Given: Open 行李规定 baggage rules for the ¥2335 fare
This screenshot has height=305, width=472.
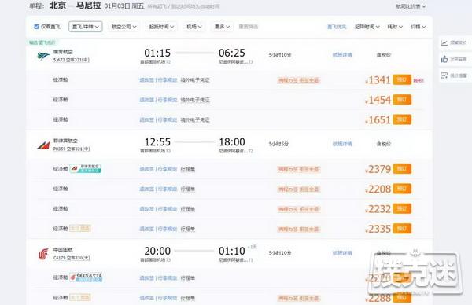Looking at the screenshot, I should point(168,229).
